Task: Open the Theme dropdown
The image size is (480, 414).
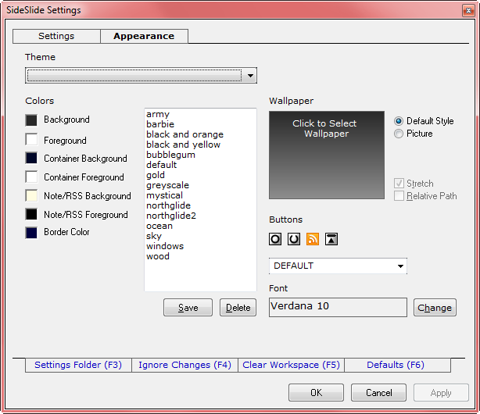Action: point(141,76)
